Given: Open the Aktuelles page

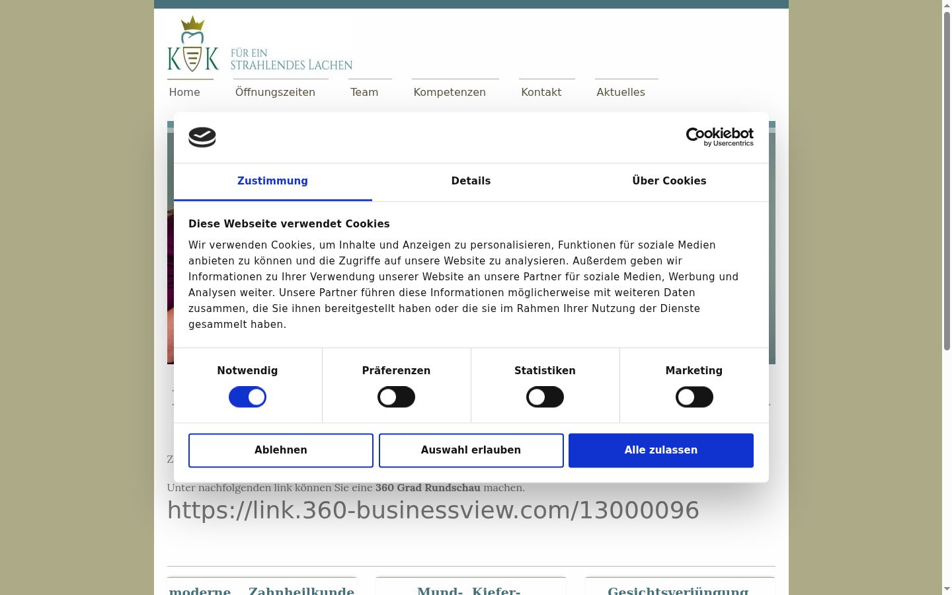Looking at the screenshot, I should pyautogui.click(x=621, y=93).
